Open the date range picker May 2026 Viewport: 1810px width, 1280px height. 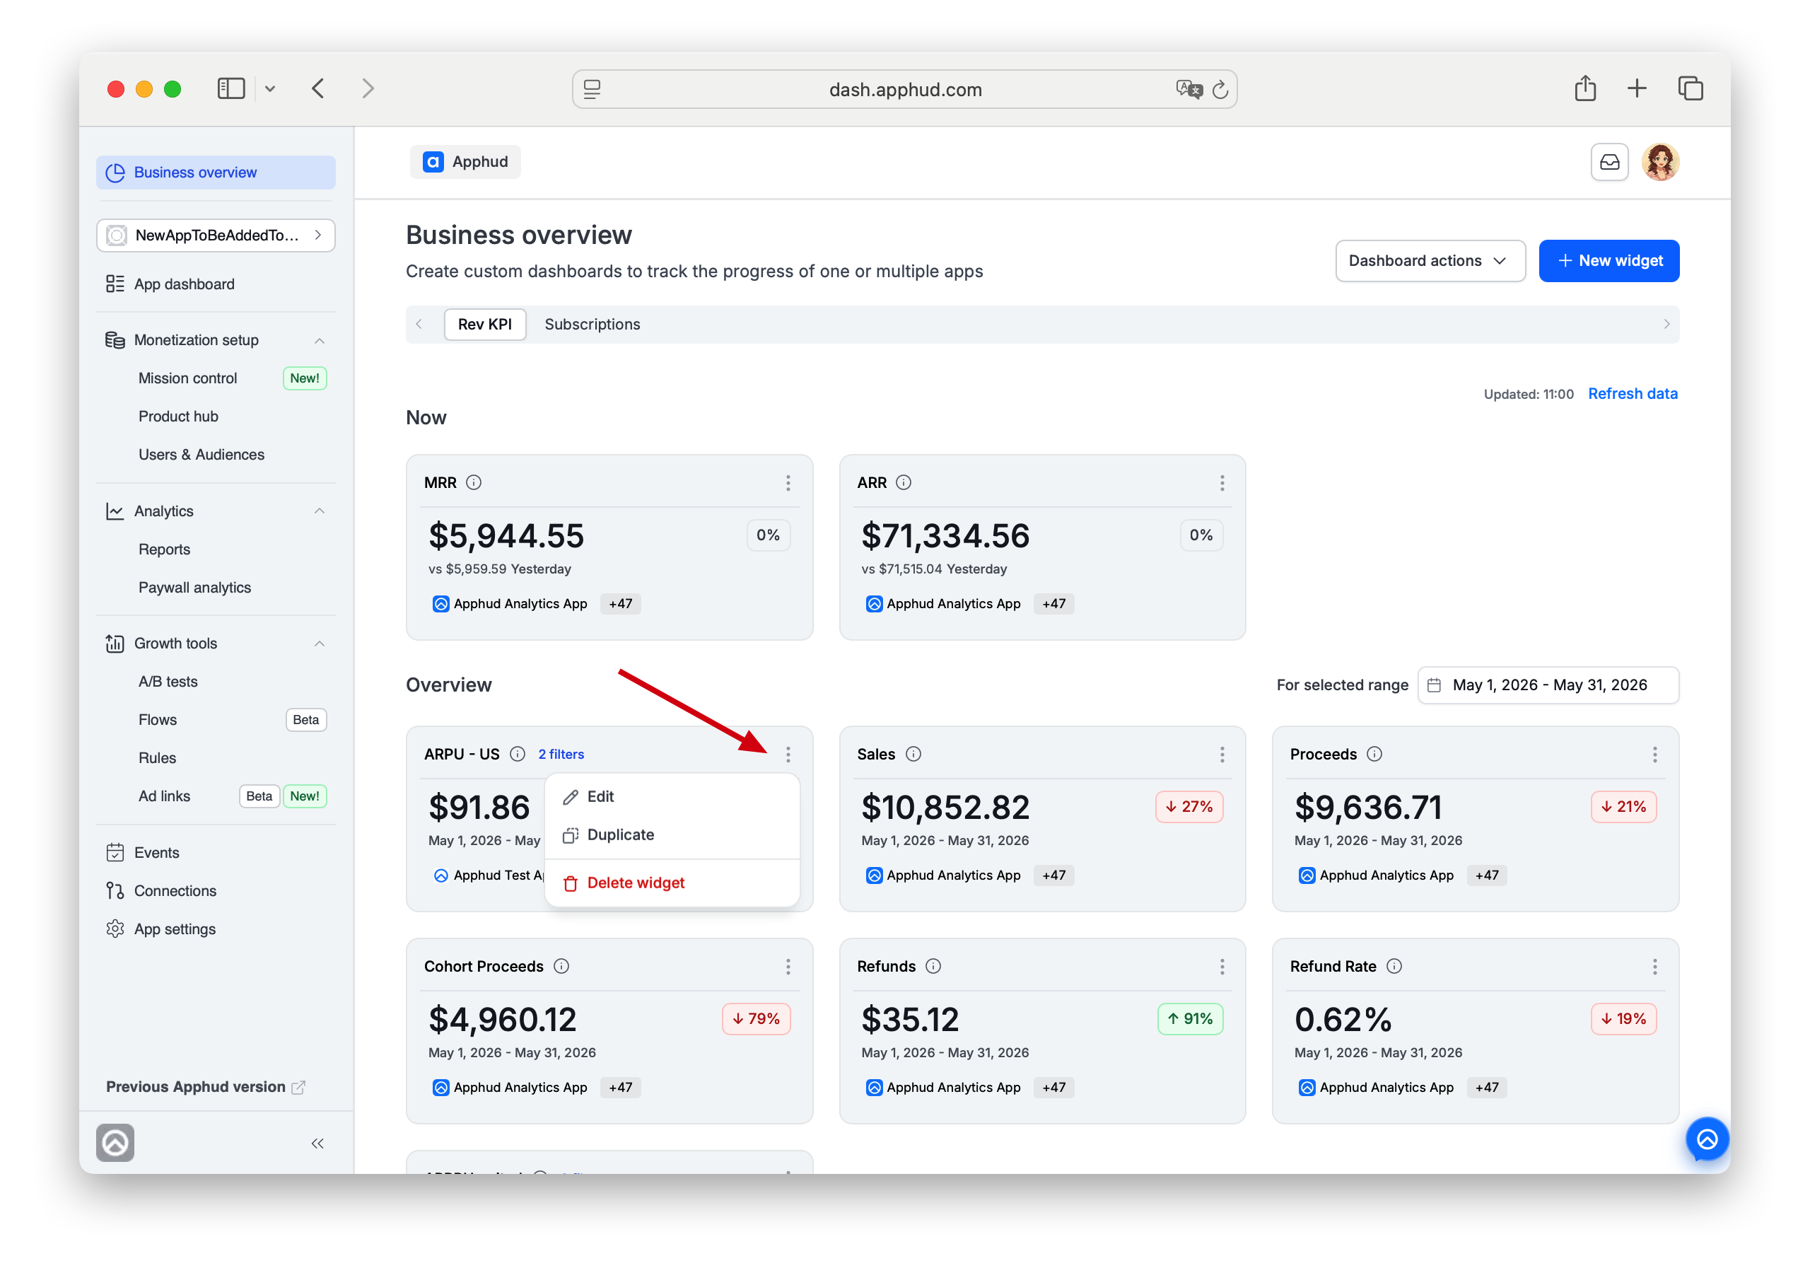[1548, 685]
